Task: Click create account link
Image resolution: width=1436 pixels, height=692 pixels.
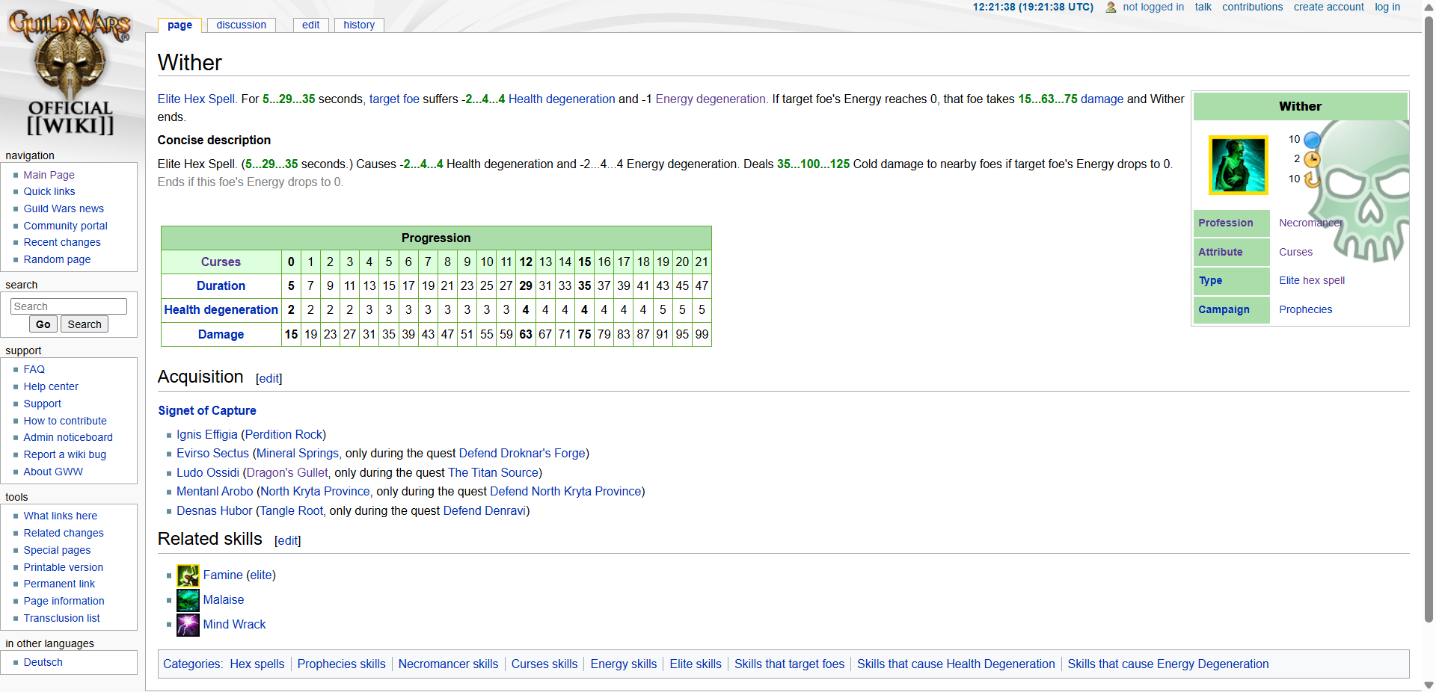Action: click(x=1328, y=7)
